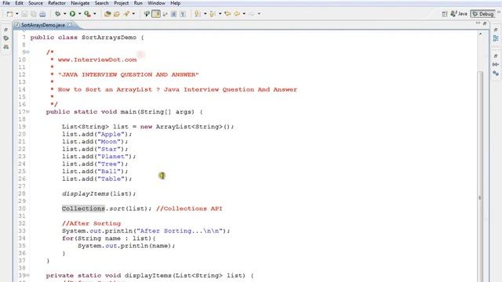502x282 pixels.
Task: Jump to Last Edit Location icon
Action: [227, 14]
